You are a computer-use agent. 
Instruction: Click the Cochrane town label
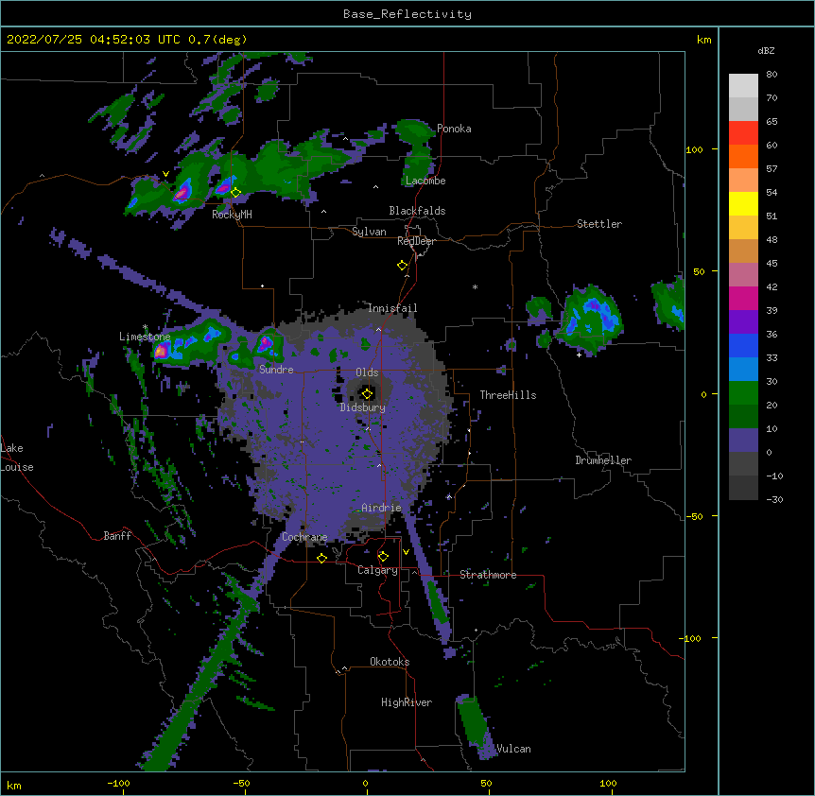(304, 537)
